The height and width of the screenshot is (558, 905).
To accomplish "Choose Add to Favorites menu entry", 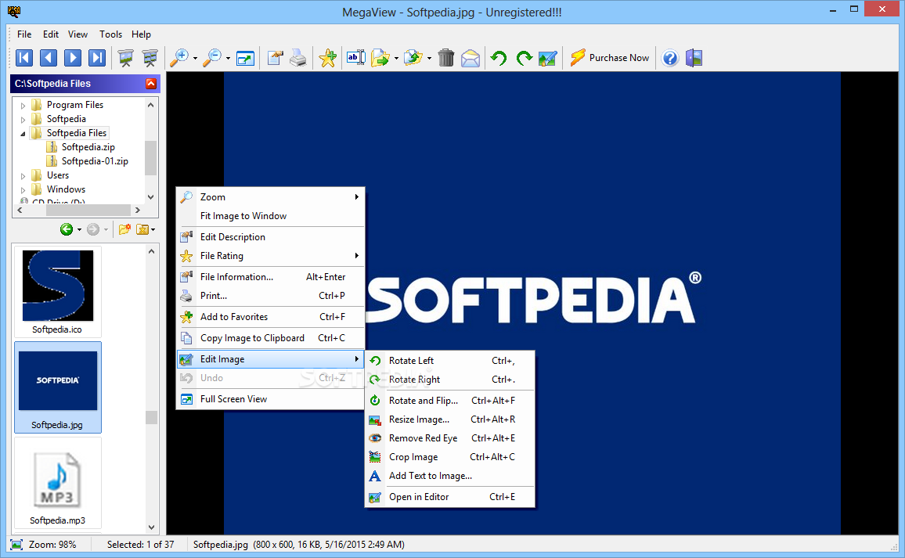I will [270, 317].
